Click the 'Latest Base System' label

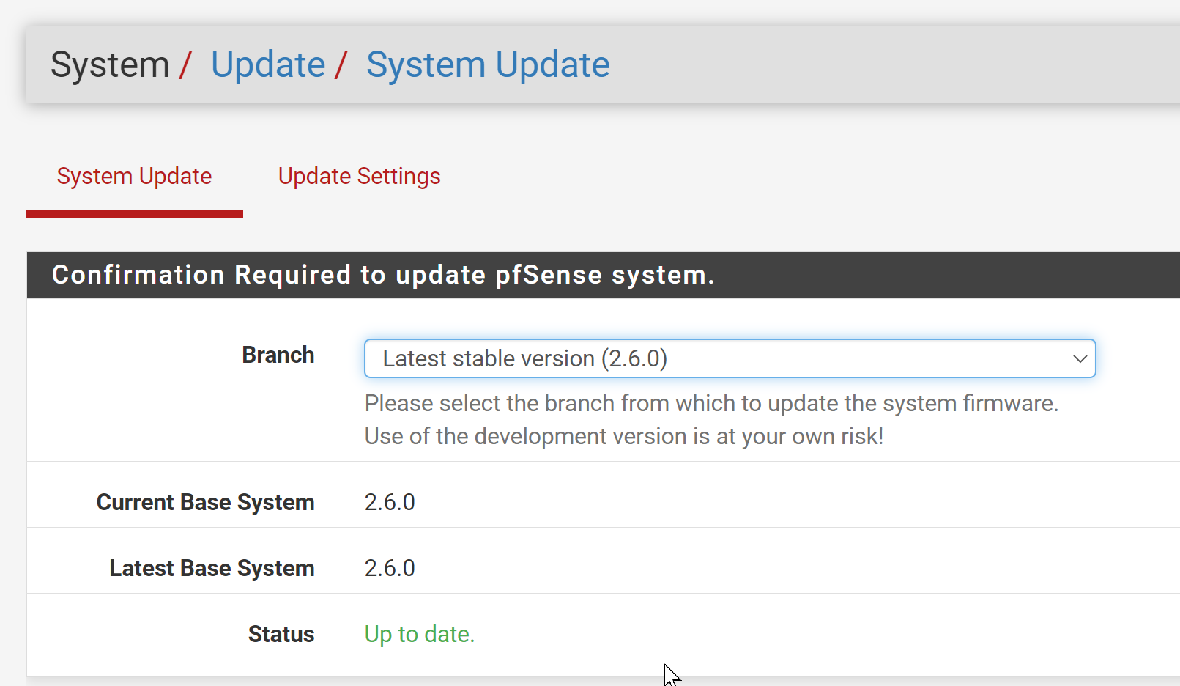pyautogui.click(x=212, y=568)
